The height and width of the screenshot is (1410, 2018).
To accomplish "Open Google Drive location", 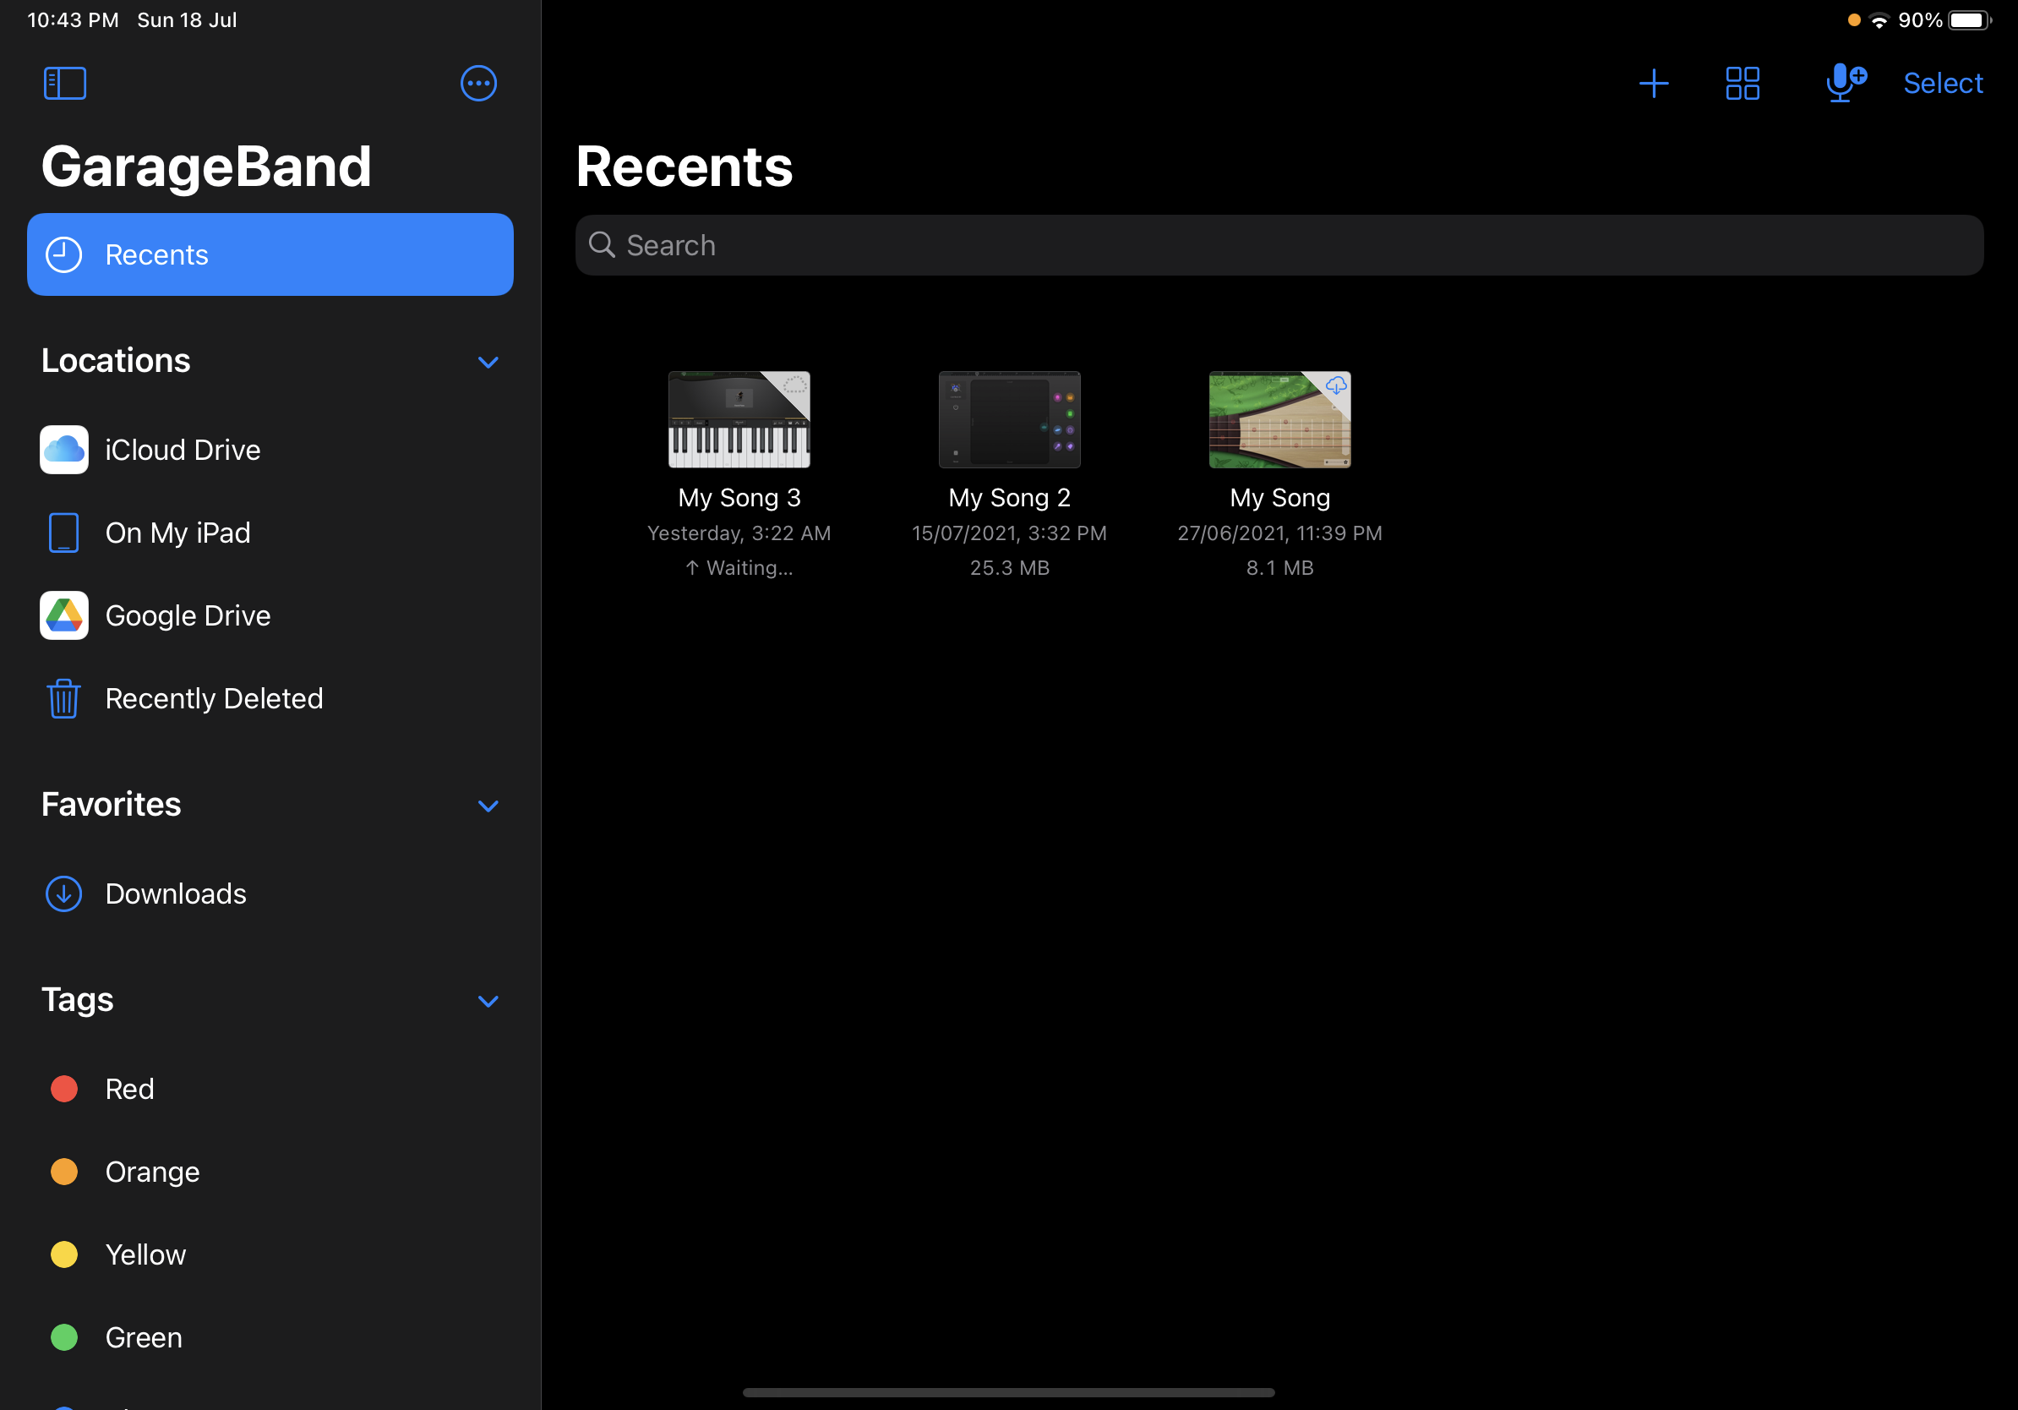I will pyautogui.click(x=270, y=615).
